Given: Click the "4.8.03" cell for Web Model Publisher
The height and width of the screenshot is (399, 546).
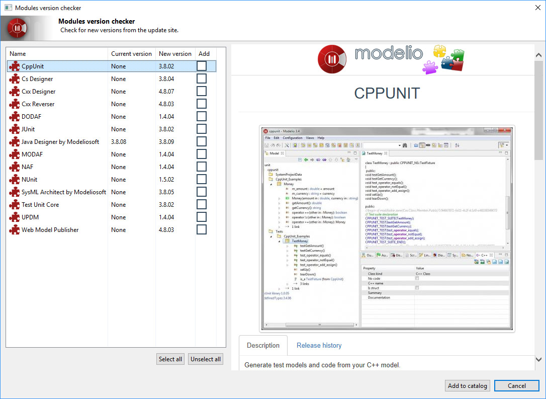Looking at the screenshot, I should pos(166,229).
